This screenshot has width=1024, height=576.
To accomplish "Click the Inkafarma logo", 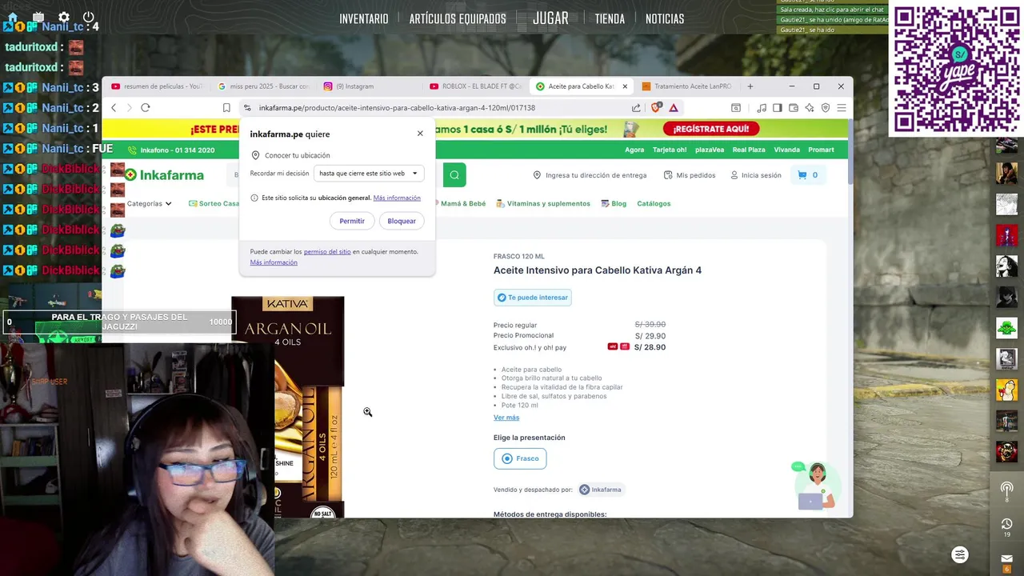I will click(x=164, y=175).
